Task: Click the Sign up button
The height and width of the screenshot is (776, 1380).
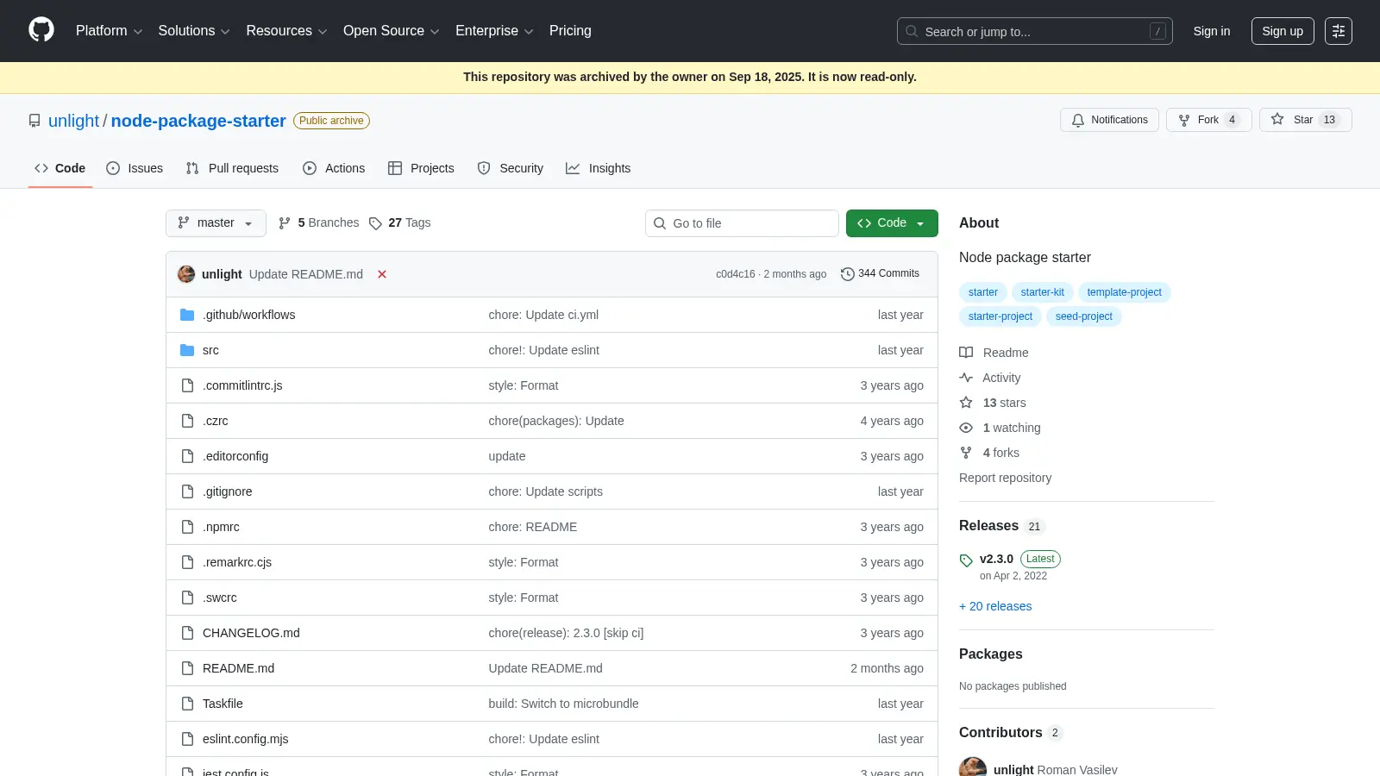Action: coord(1283,31)
